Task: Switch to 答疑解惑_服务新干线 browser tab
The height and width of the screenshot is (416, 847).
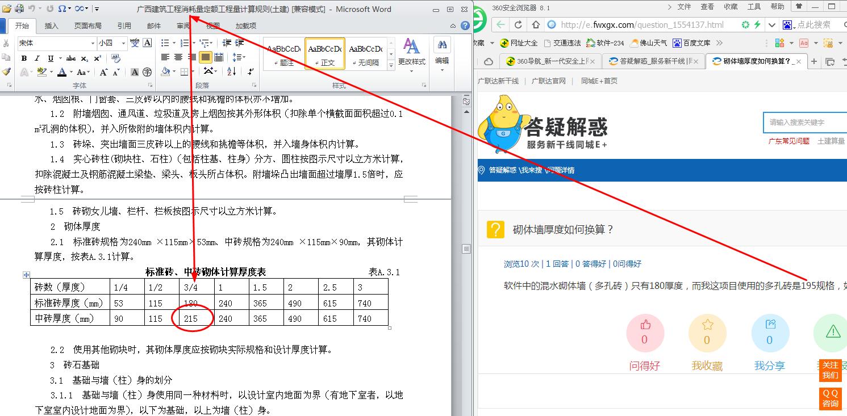Action: pos(652,61)
